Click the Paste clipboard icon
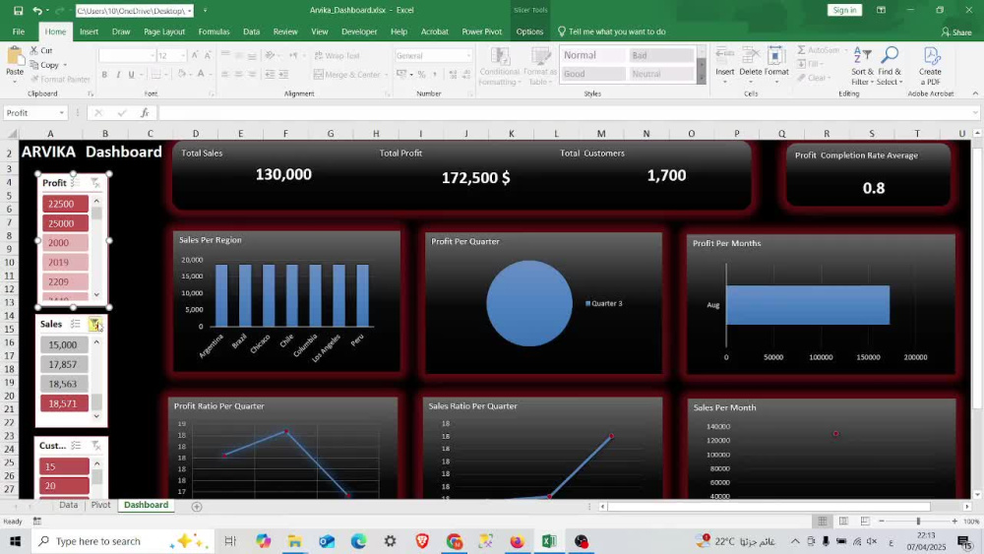 click(15, 57)
